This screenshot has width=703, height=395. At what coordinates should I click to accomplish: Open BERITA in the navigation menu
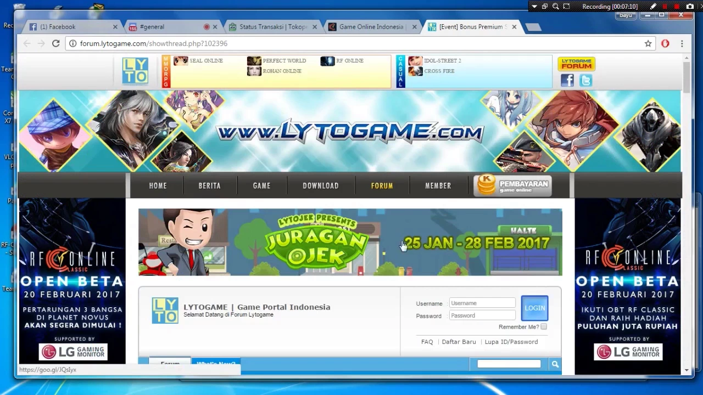click(x=209, y=185)
